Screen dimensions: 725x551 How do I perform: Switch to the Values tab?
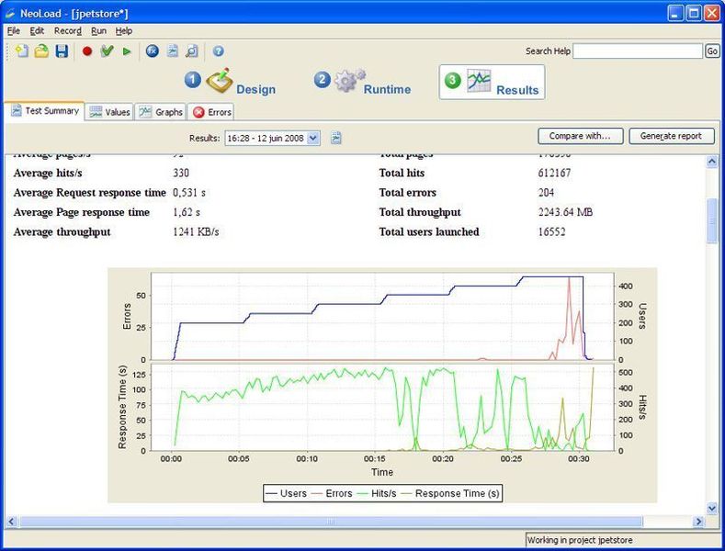pyautogui.click(x=109, y=112)
